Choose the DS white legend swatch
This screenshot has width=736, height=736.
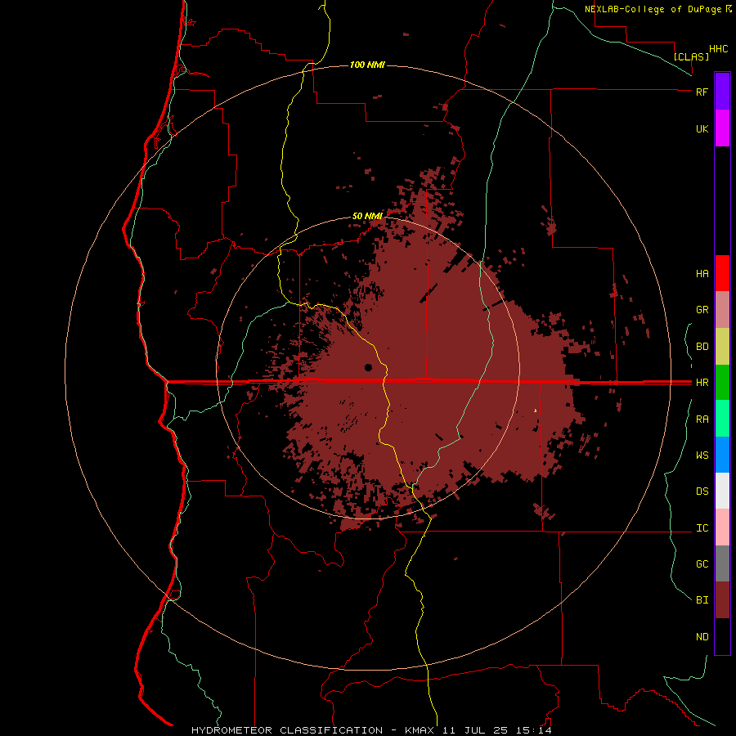[x=722, y=491]
